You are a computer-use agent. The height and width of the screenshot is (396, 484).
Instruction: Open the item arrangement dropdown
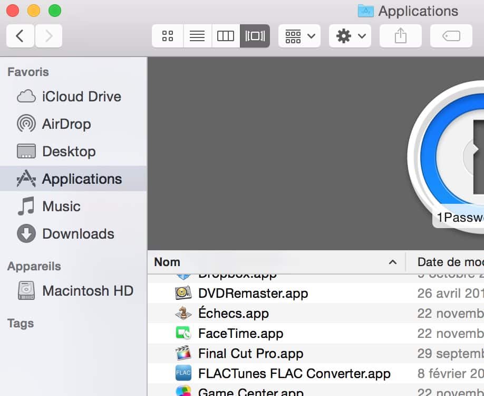click(299, 36)
